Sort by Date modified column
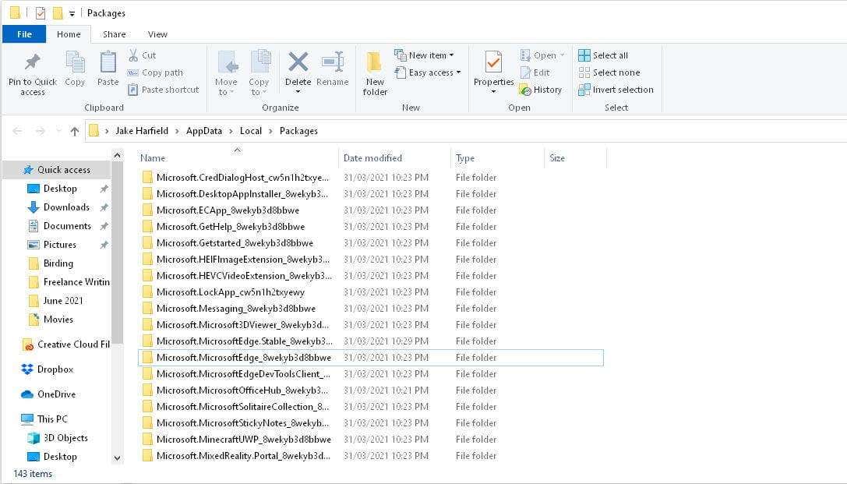The width and height of the screenshot is (847, 484). point(372,158)
